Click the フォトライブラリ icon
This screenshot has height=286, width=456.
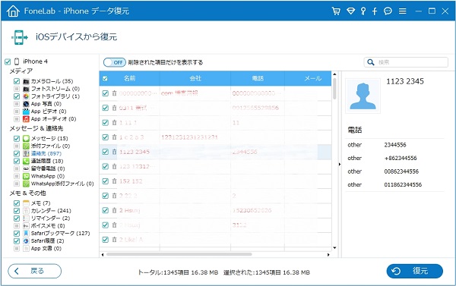pyautogui.click(x=26, y=96)
